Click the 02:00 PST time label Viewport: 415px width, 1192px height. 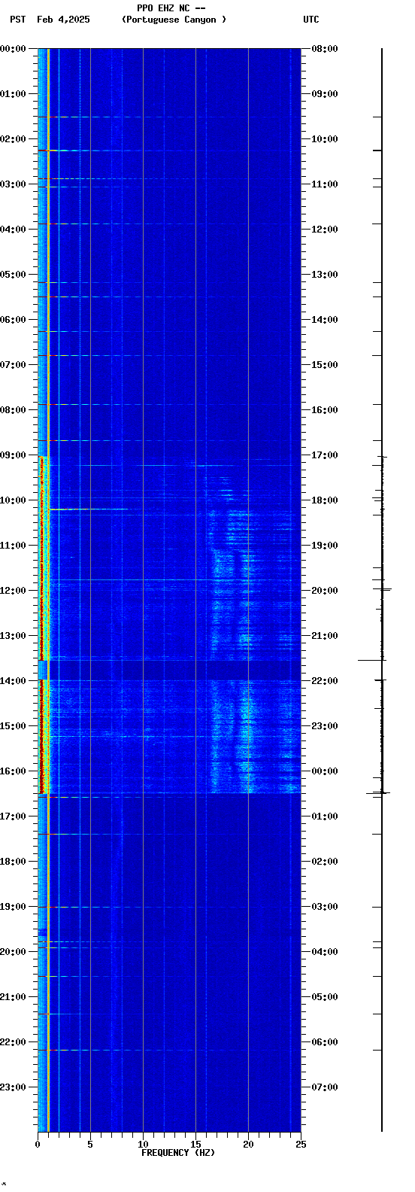13,139
